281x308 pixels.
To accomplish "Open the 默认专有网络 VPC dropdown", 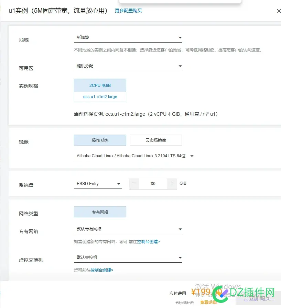I will click(x=128, y=229).
